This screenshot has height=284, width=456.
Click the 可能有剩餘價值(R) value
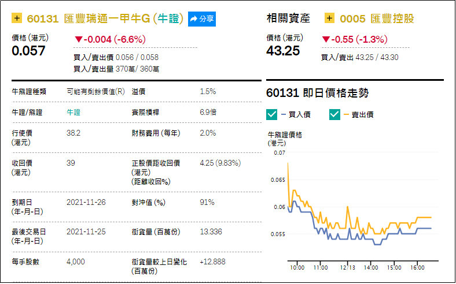(95, 92)
